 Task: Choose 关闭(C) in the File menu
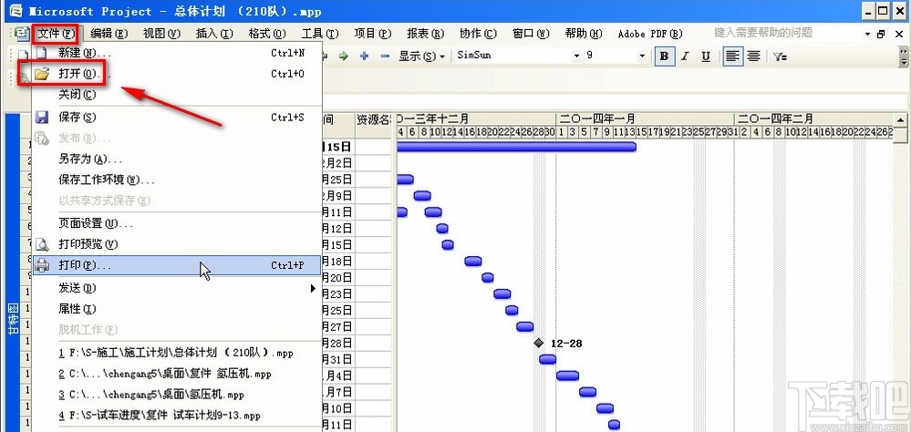177,94
